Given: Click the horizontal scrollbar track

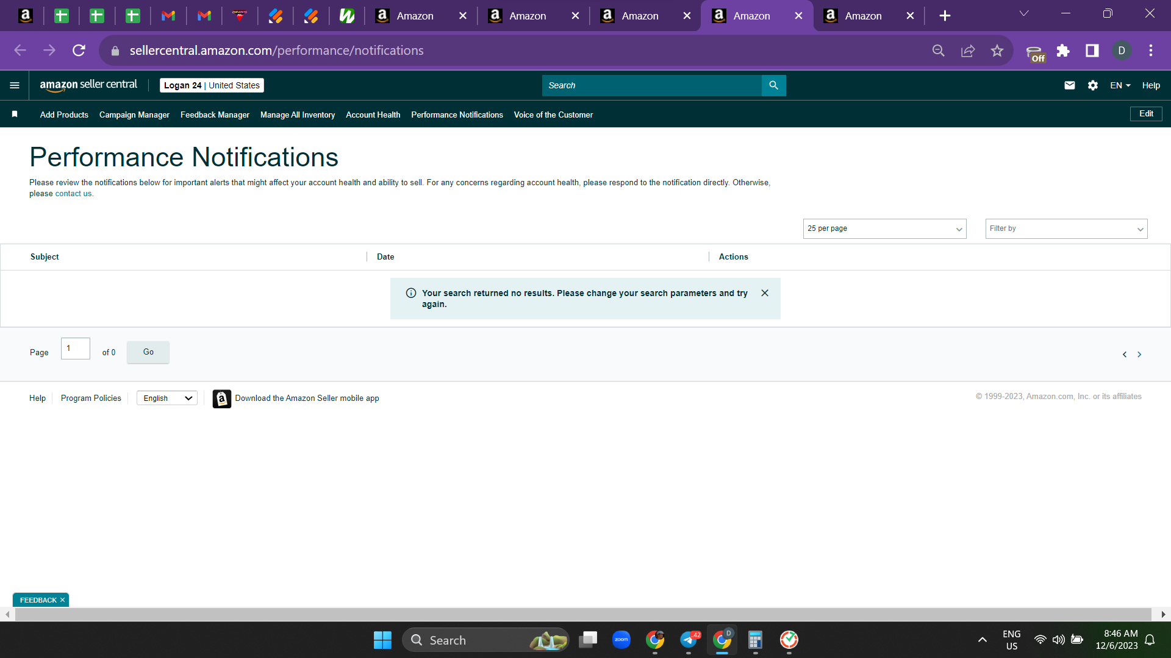Looking at the screenshot, I should pyautogui.click(x=582, y=615).
